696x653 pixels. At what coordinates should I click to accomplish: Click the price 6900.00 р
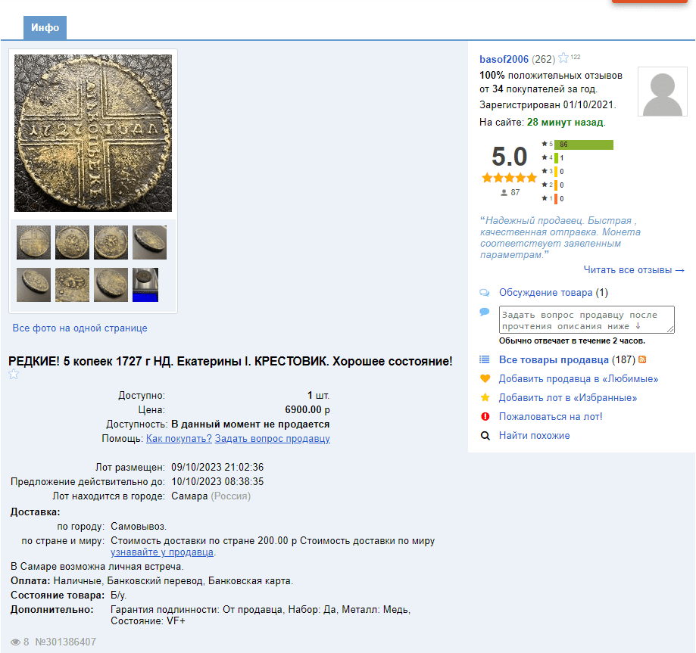point(307,410)
